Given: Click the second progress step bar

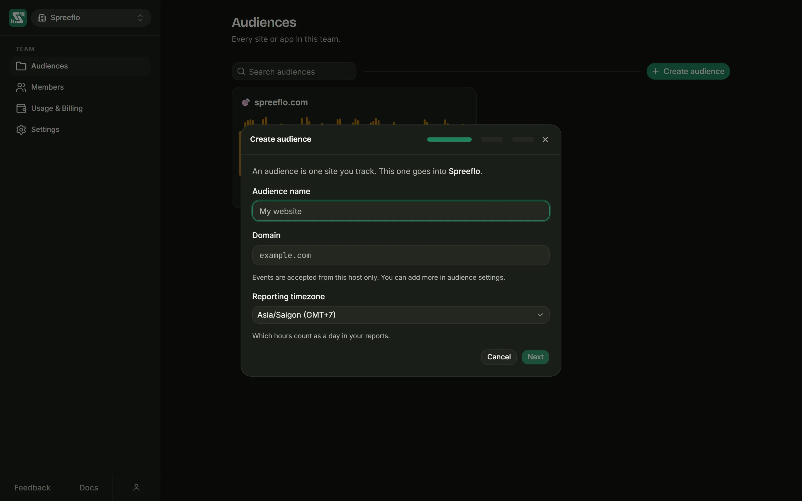Looking at the screenshot, I should (492, 139).
